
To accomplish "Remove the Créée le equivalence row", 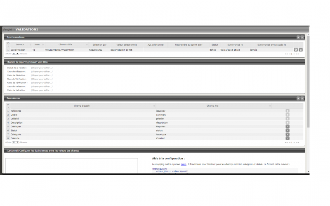I will tap(288, 138).
